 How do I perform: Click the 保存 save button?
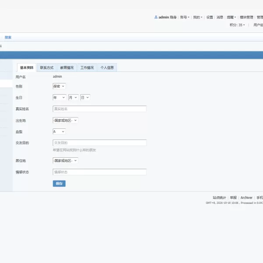click(59, 184)
